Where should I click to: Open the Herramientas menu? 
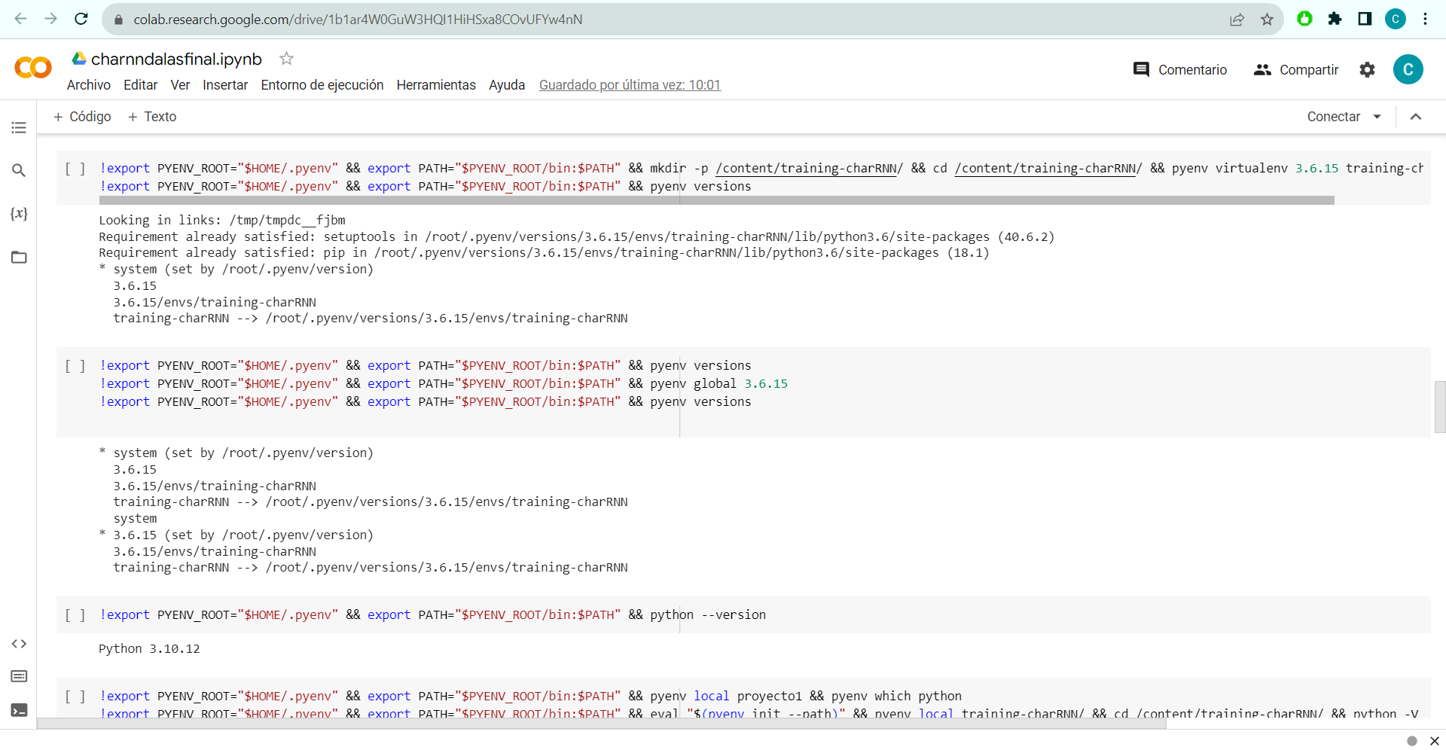coord(436,85)
